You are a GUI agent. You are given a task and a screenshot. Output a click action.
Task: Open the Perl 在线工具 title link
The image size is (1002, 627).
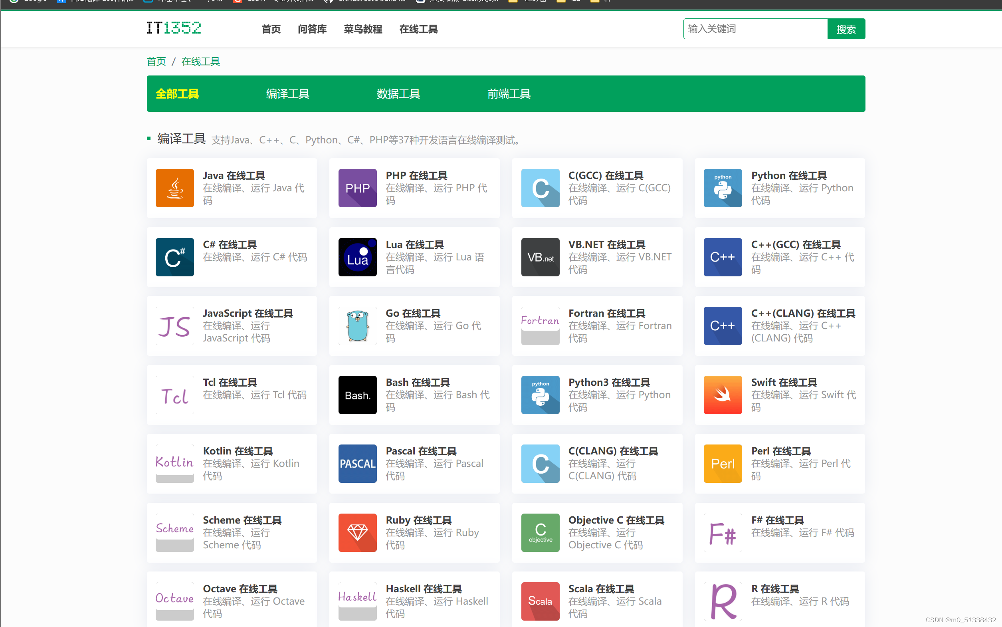(781, 451)
